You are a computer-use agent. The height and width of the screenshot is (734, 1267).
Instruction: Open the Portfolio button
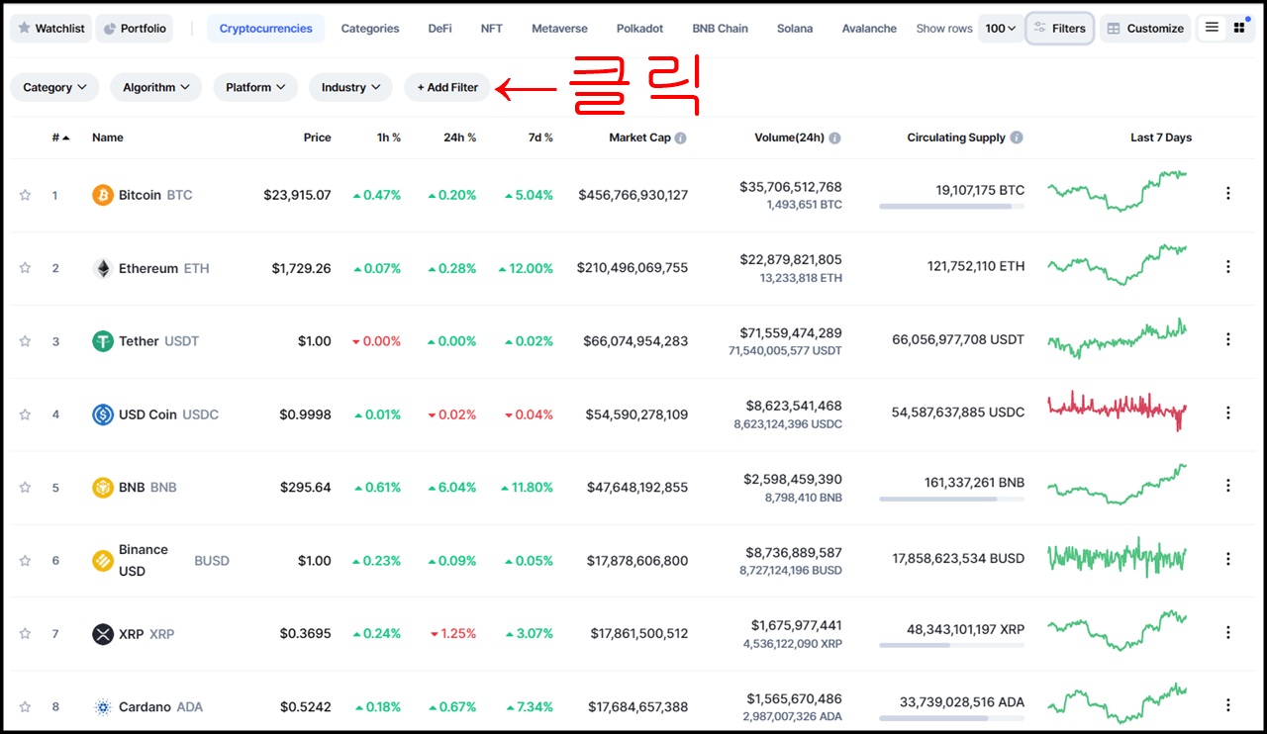pyautogui.click(x=135, y=29)
